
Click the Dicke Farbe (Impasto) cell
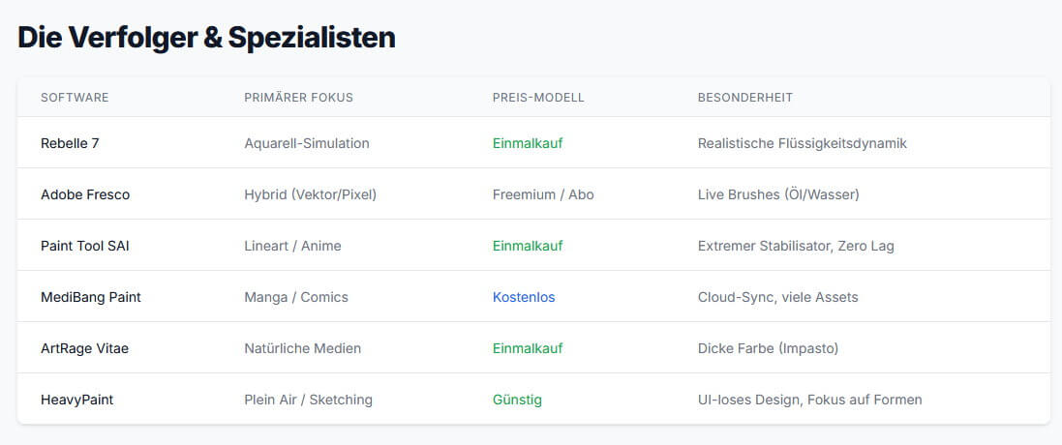768,348
